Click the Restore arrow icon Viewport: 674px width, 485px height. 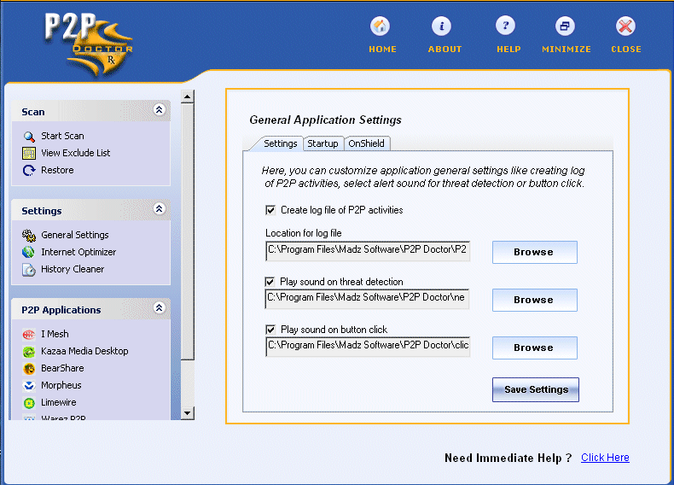tap(29, 171)
